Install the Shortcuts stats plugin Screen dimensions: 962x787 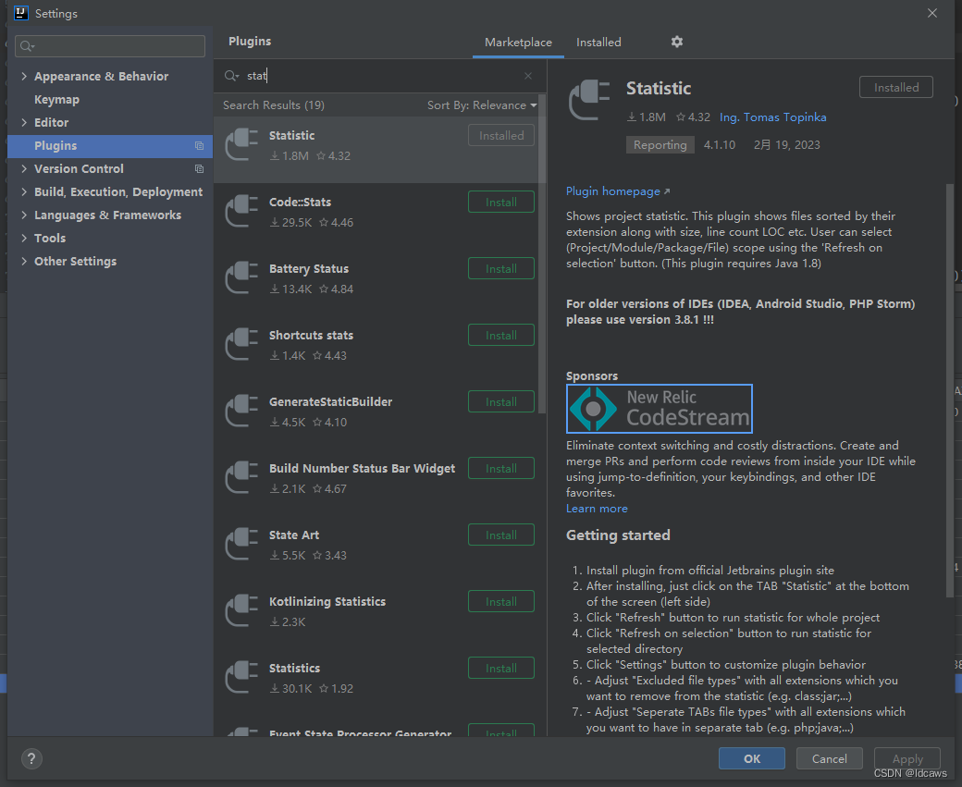[501, 335]
